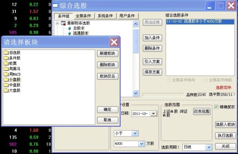Viewport: 238px width, 154px height.
Task: Confirm with the 确定 button
Action: [x=108, y=110]
